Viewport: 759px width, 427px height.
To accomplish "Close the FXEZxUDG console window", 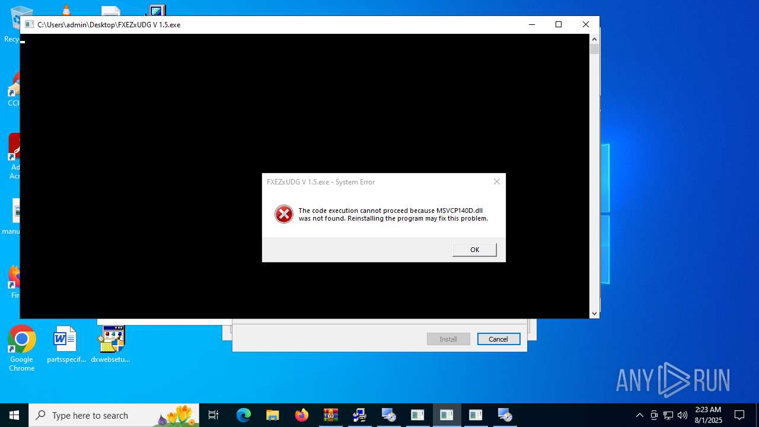I will (x=586, y=24).
